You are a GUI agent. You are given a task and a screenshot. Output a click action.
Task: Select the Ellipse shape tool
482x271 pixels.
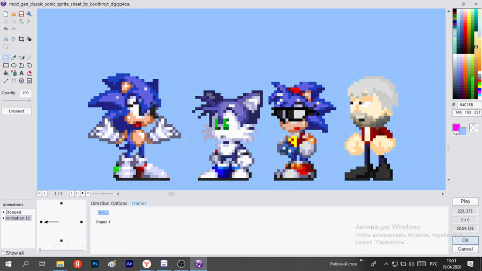13,65
